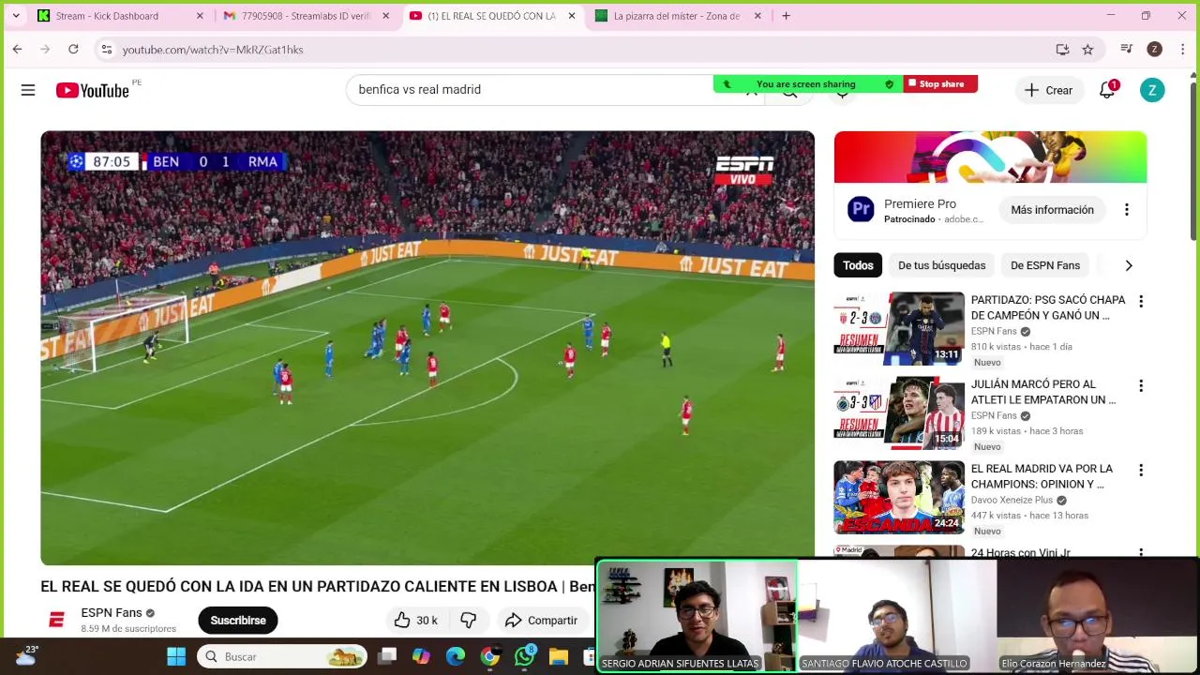Open menu for 24 Horas con Vini Jr
The image size is (1200, 675).
coord(1141,554)
